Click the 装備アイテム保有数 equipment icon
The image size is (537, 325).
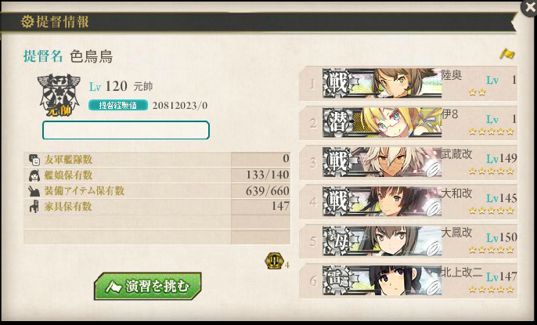[34, 191]
